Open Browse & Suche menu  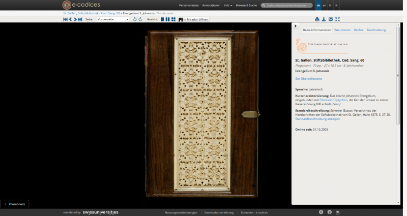point(246,5)
